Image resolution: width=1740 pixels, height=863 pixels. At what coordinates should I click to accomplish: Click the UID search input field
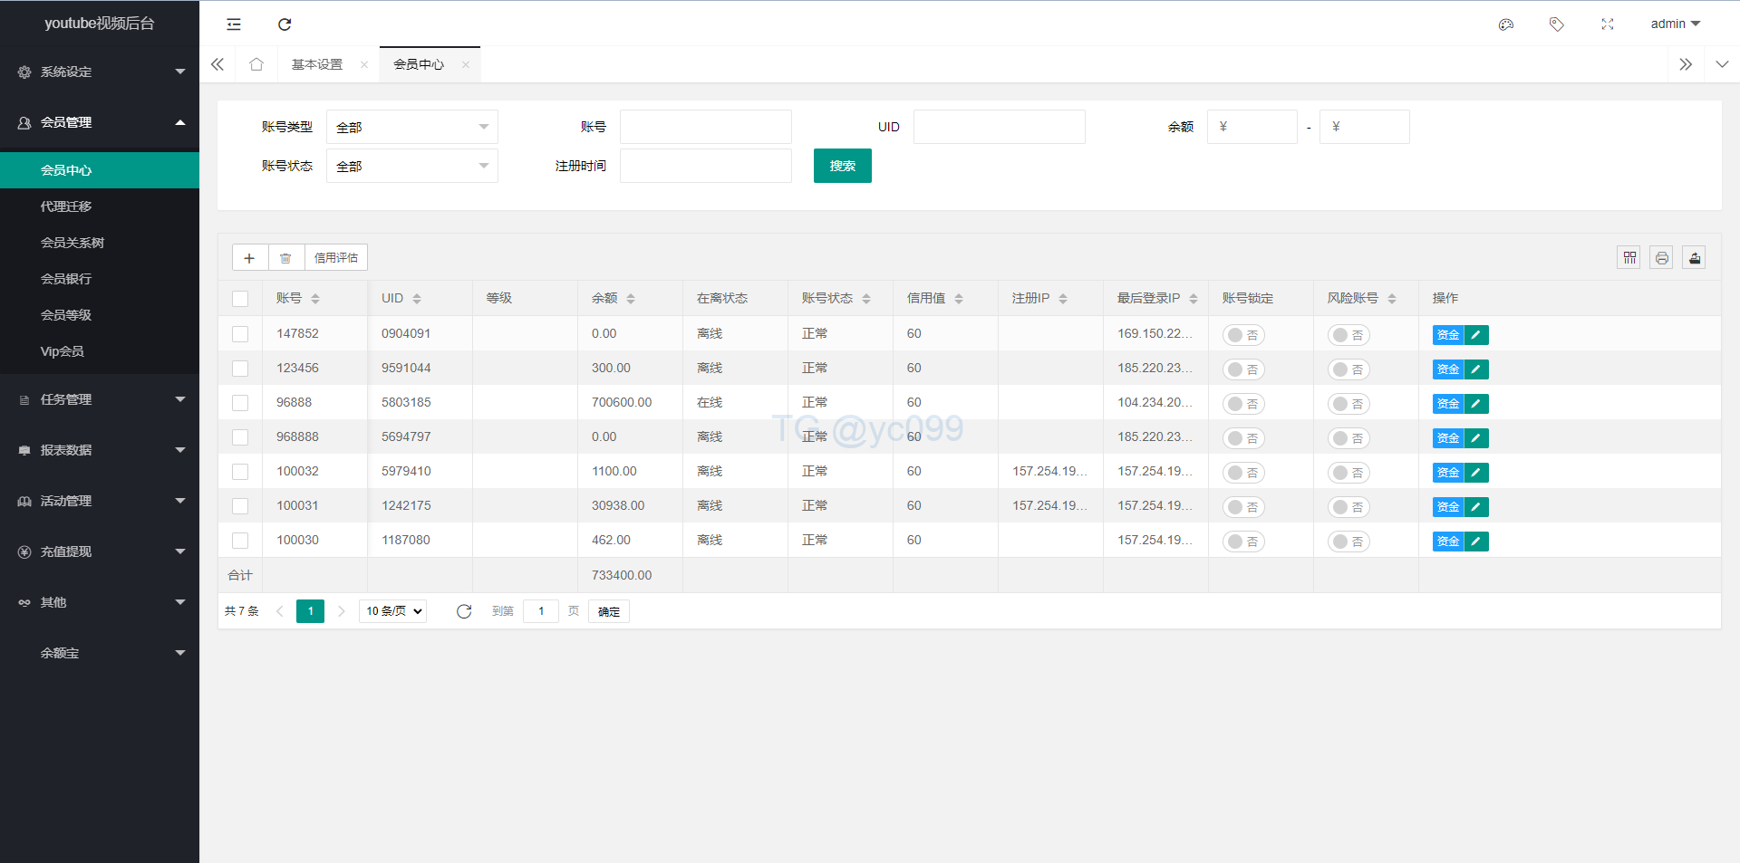click(999, 128)
